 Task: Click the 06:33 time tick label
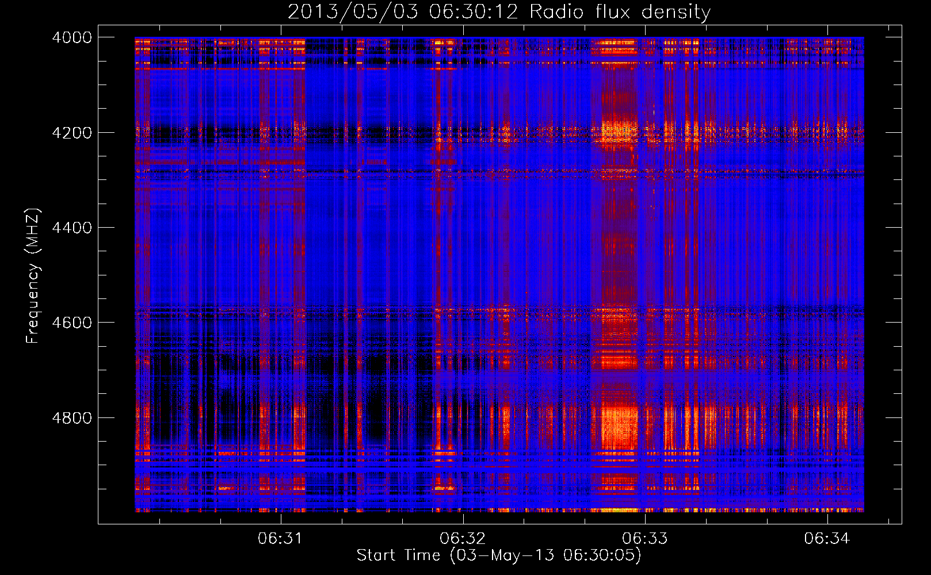pyautogui.click(x=645, y=538)
